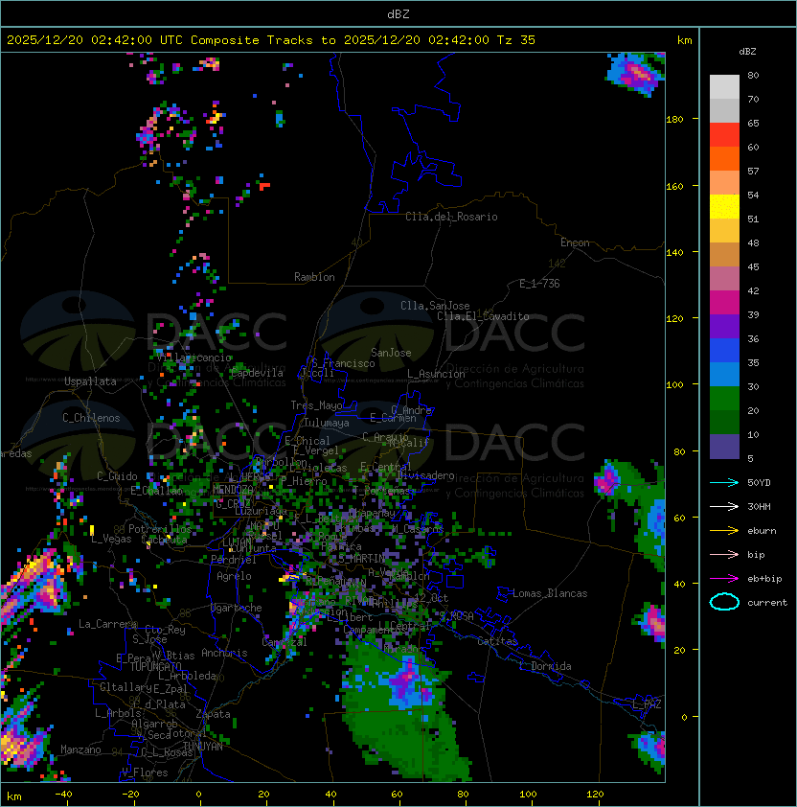This screenshot has height=807, width=797.
Task: Click the magenta swatch in dBZ scale
Action: click(x=724, y=303)
